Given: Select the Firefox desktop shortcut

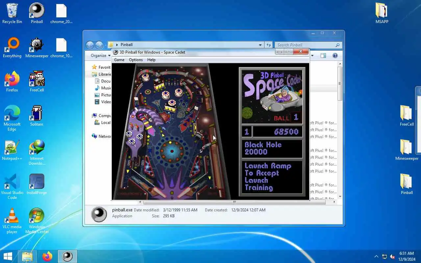Looking at the screenshot, I should [x=12, y=82].
